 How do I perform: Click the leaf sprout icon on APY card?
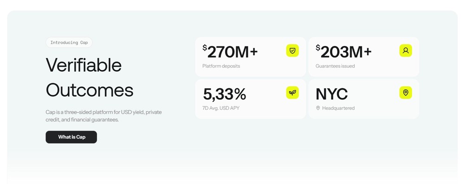tap(292, 93)
